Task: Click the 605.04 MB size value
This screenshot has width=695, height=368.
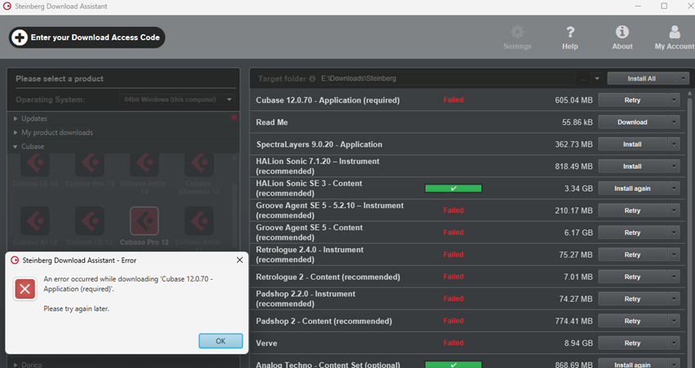Action: 573,100
